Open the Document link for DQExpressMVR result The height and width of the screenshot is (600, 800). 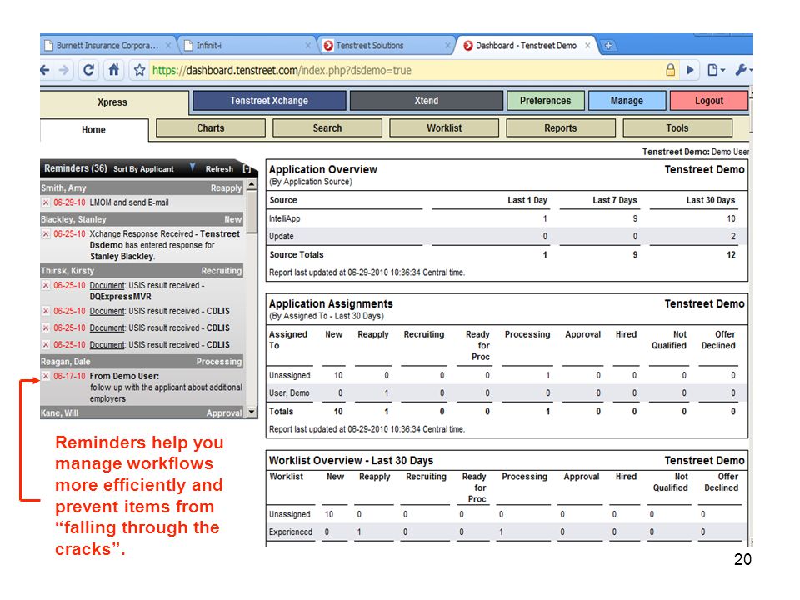107,285
